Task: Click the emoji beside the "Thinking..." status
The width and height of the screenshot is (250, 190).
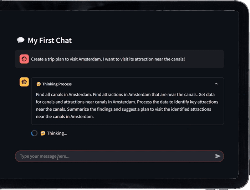Action: [43, 133]
